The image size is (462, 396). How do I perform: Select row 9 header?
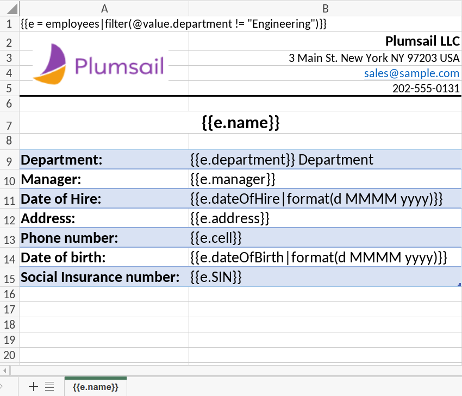[x=9, y=161]
